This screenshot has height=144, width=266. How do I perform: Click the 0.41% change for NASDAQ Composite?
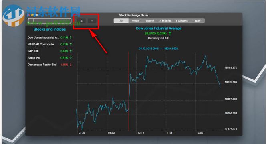[x=64, y=44]
